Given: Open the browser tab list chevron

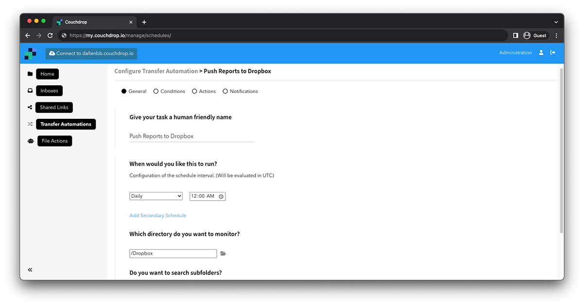Looking at the screenshot, I should point(556,21).
